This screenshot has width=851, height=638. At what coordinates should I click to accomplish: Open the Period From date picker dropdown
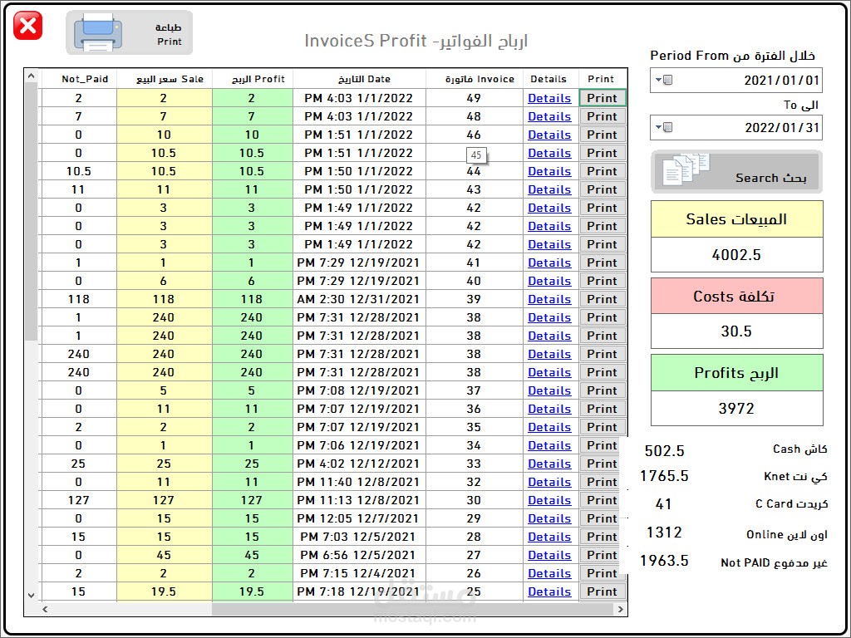(x=663, y=81)
